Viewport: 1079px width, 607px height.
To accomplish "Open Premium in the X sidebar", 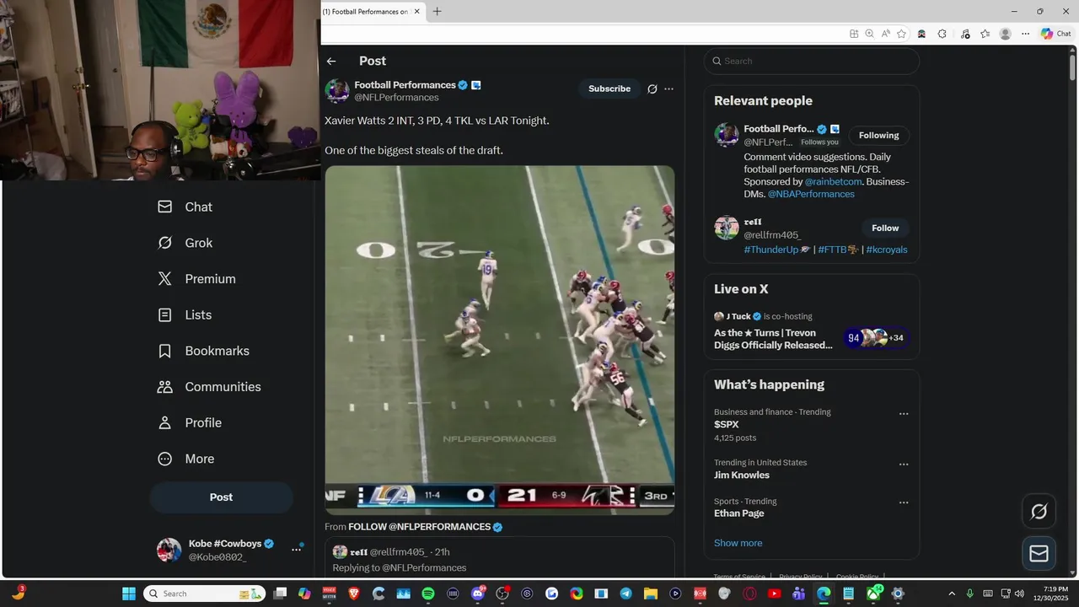I will [x=196, y=279].
